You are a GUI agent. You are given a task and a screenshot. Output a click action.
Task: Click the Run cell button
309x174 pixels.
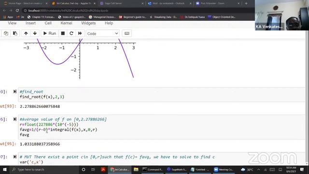tap(50, 33)
